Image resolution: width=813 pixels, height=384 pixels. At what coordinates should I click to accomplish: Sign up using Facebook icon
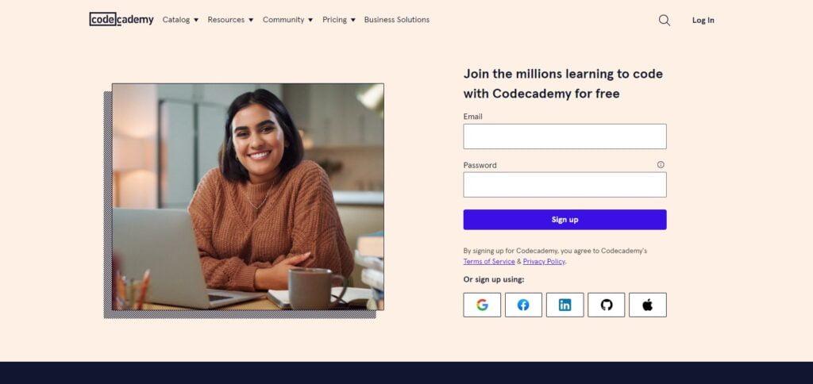coord(524,305)
